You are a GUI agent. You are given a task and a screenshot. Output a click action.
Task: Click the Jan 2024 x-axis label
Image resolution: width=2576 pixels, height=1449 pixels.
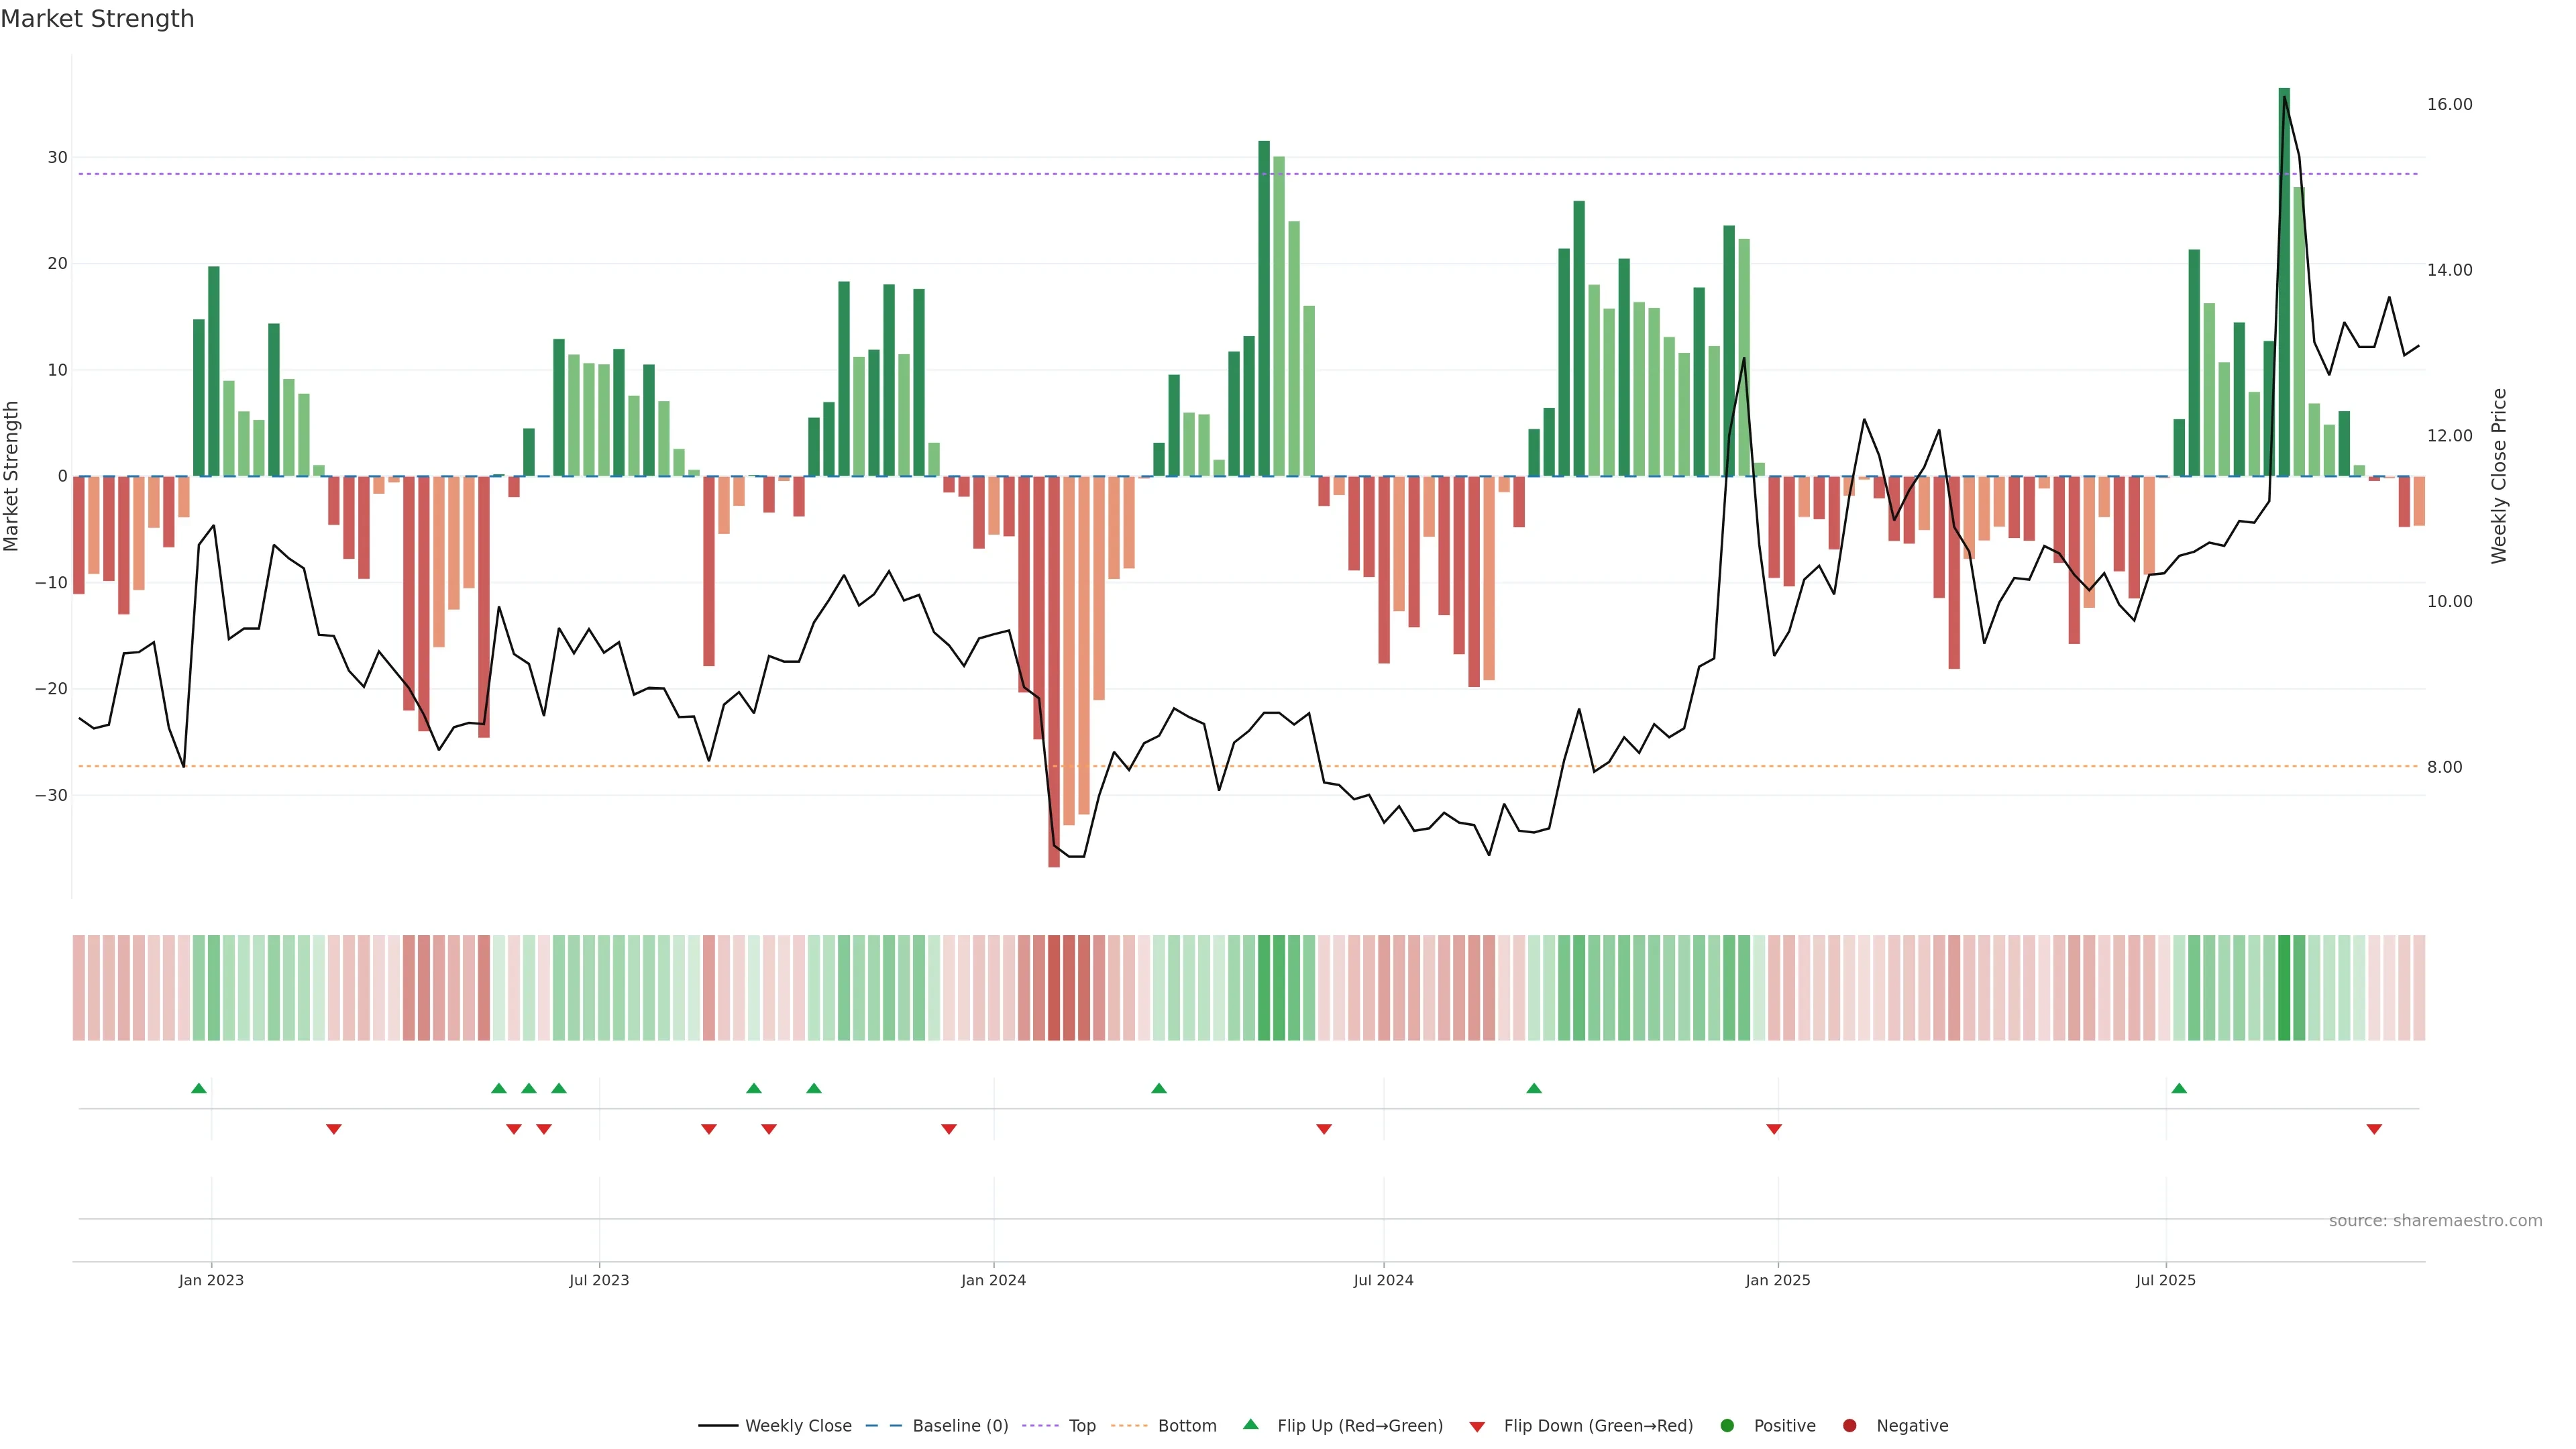(993, 1280)
